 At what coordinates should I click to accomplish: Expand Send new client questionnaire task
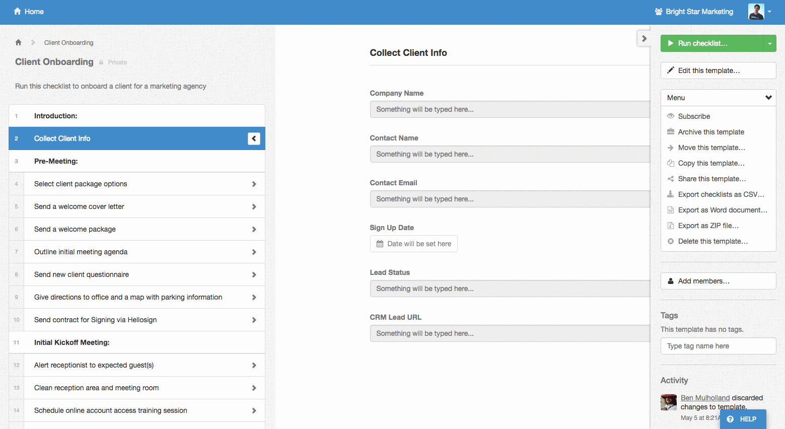tap(254, 274)
